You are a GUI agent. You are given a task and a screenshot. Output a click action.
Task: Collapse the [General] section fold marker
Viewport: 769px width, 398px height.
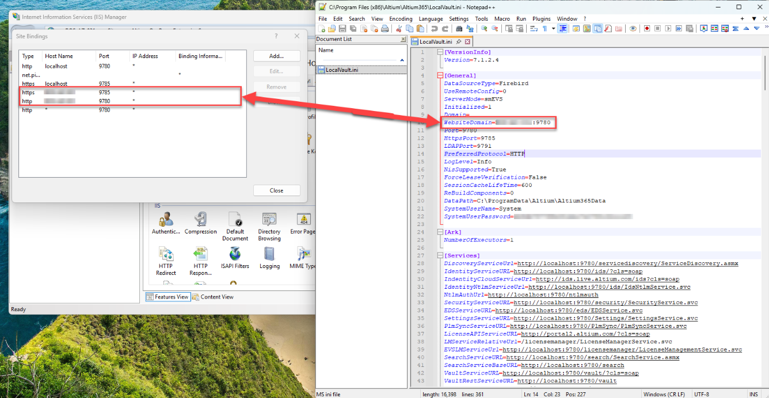(x=440, y=75)
